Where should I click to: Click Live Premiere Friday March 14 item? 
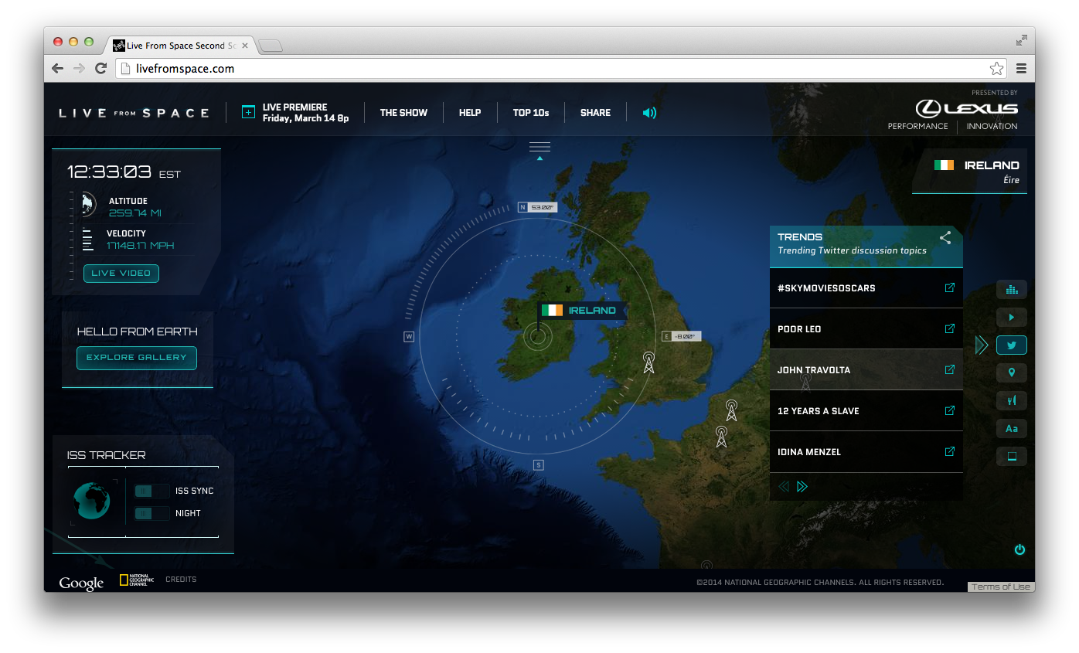tap(305, 113)
